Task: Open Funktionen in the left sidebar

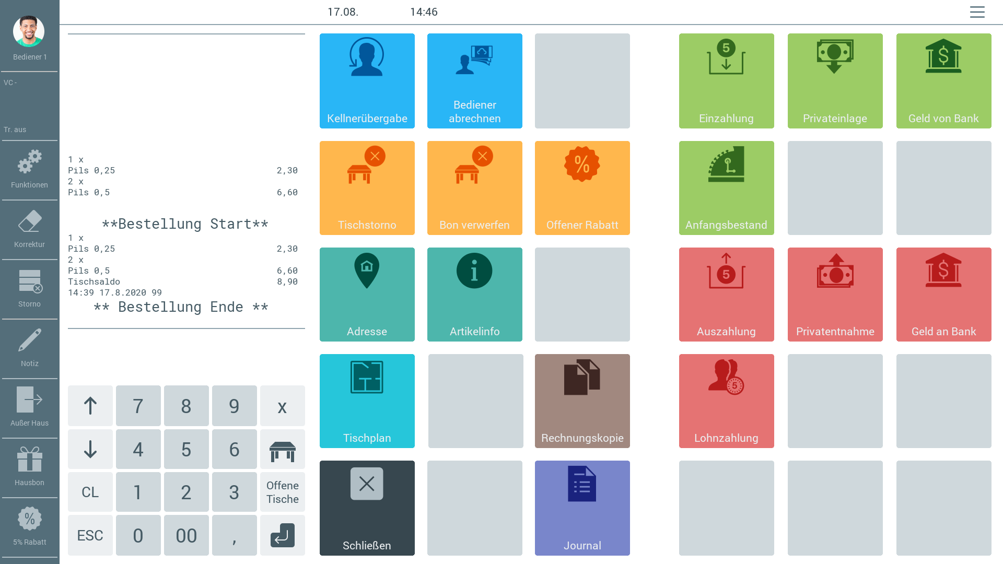Action: [x=29, y=170]
